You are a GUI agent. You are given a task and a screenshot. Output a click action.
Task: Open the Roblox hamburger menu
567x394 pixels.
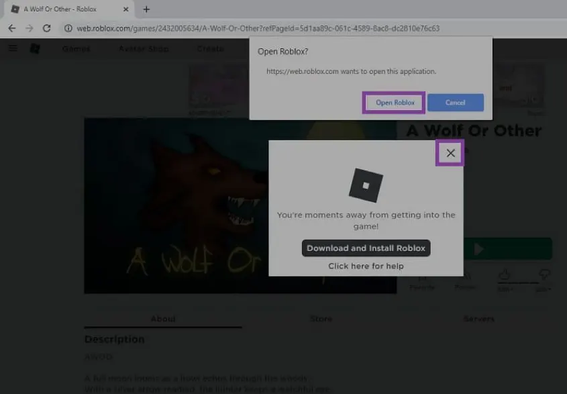coord(13,48)
